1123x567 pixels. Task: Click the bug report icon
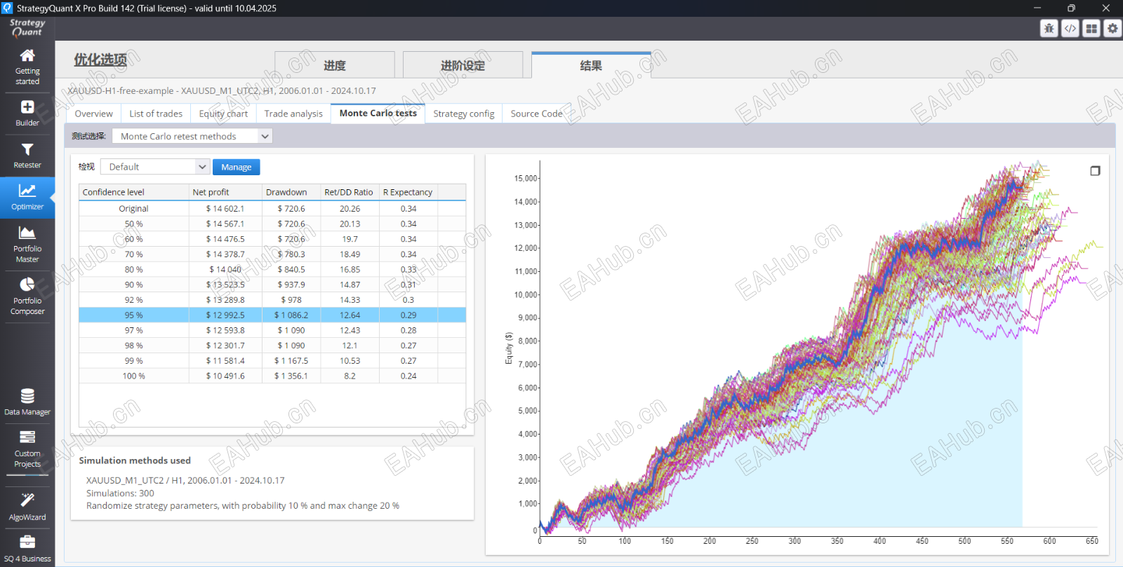[1049, 28]
